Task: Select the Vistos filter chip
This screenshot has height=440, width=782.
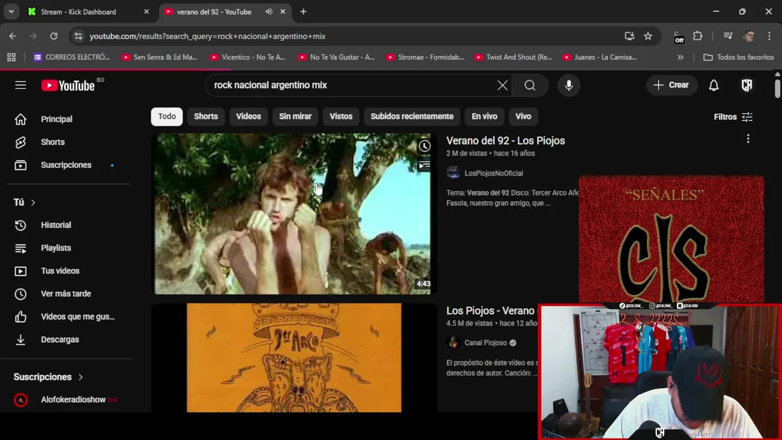Action: (x=341, y=116)
